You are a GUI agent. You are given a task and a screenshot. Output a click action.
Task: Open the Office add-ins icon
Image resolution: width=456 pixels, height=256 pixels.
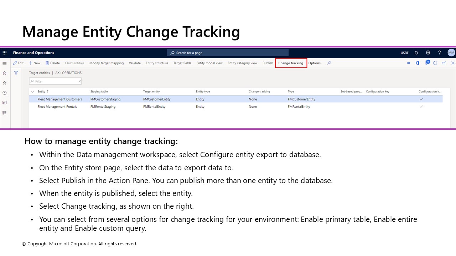tap(417, 63)
